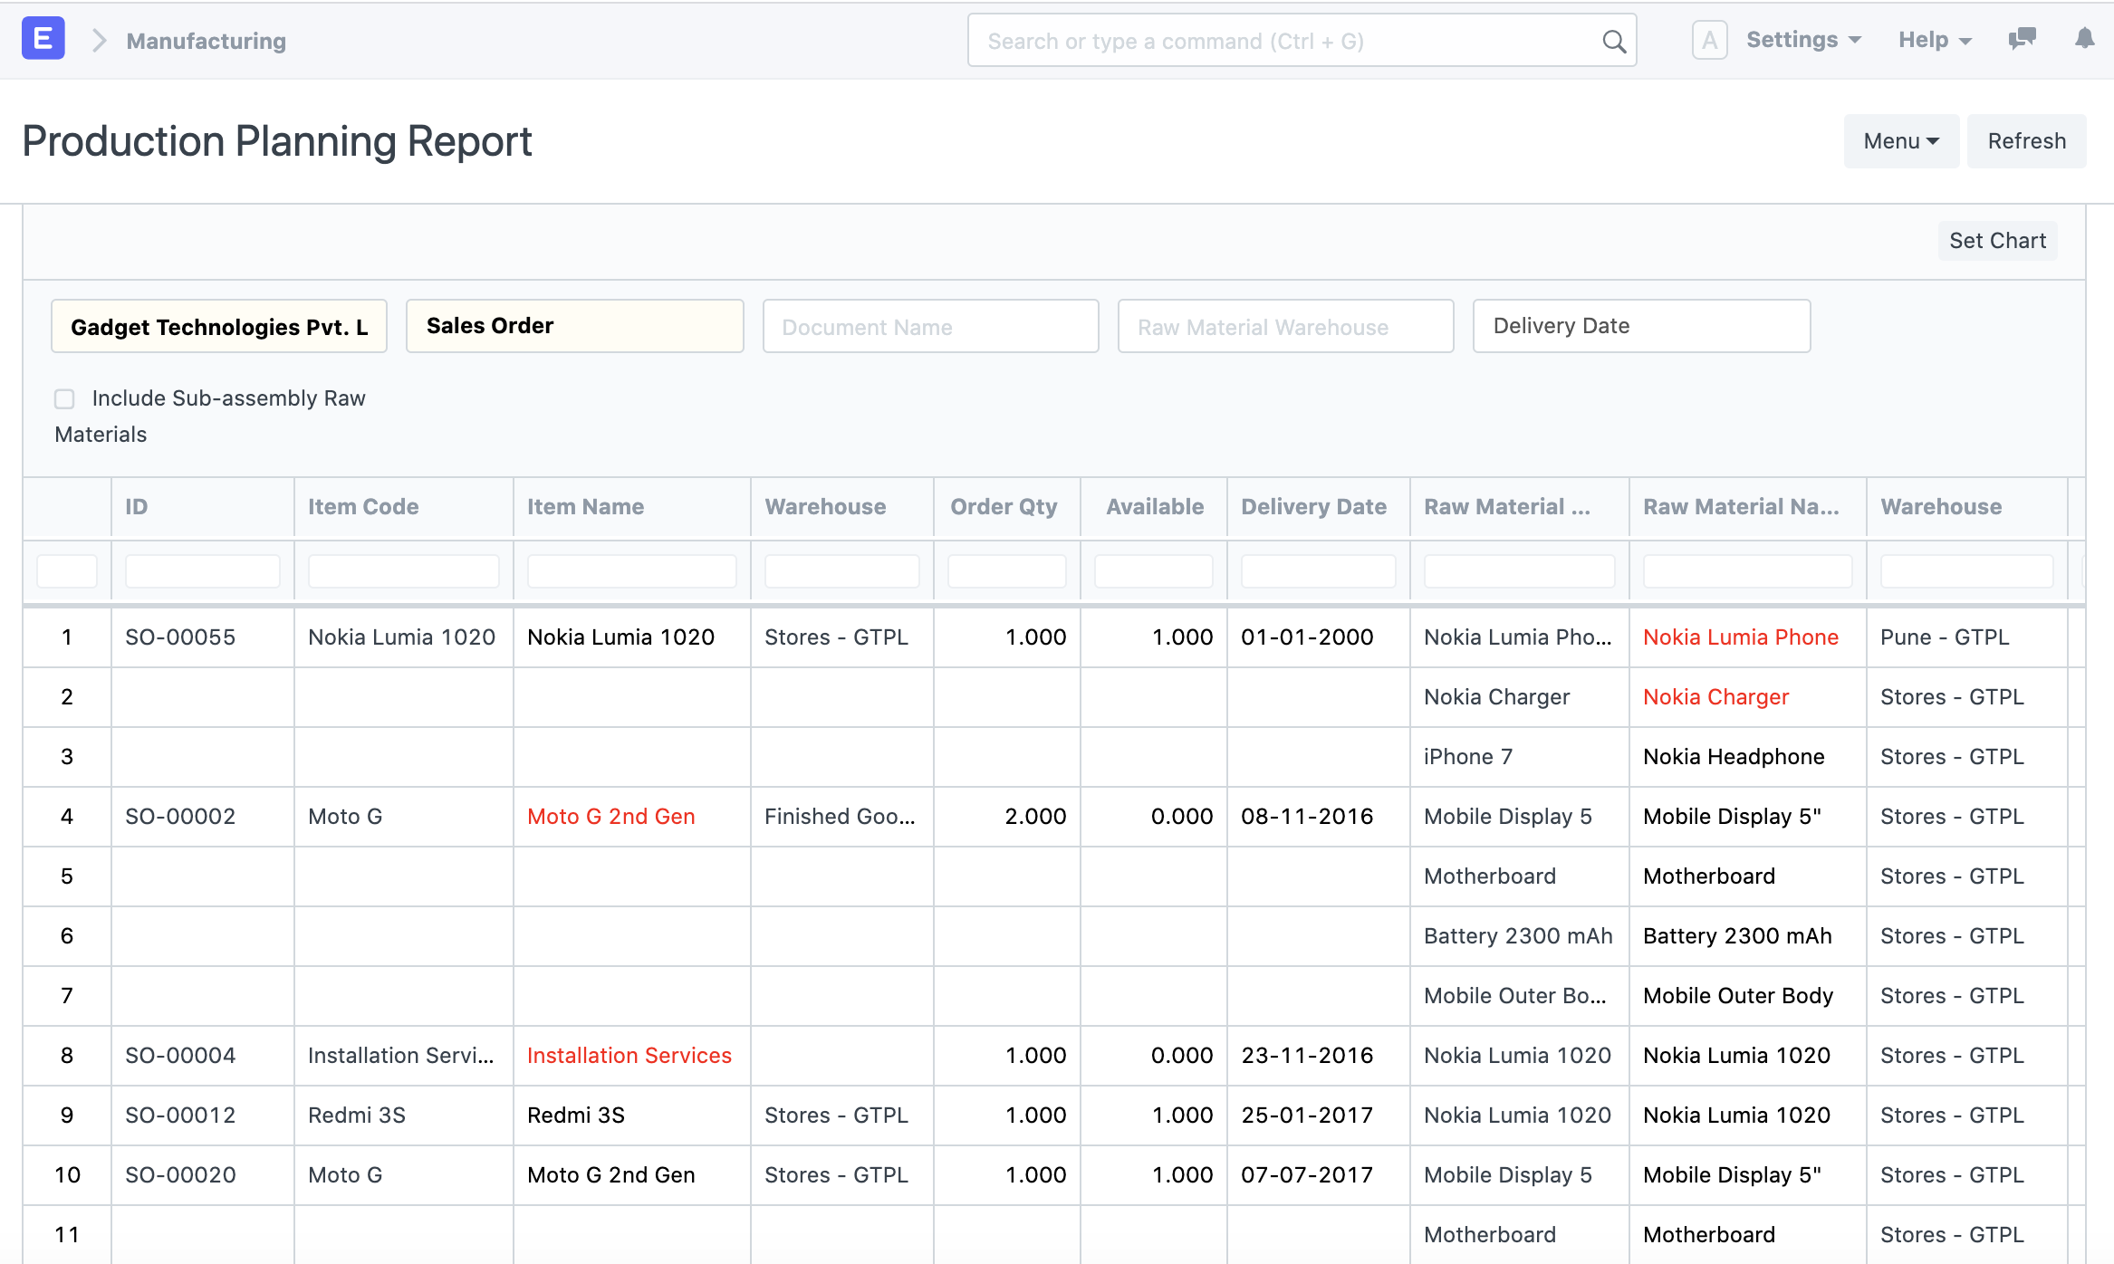
Task: Open the chat messages icon
Action: 2022,39
